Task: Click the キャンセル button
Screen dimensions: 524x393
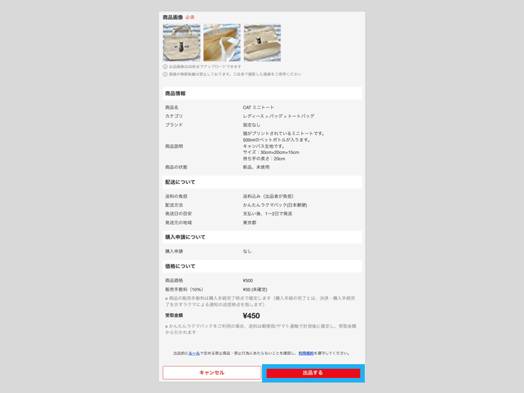Action: [212, 373]
